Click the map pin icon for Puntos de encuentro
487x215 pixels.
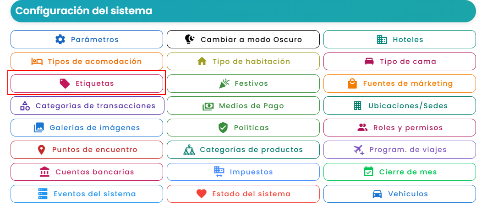[41, 150]
